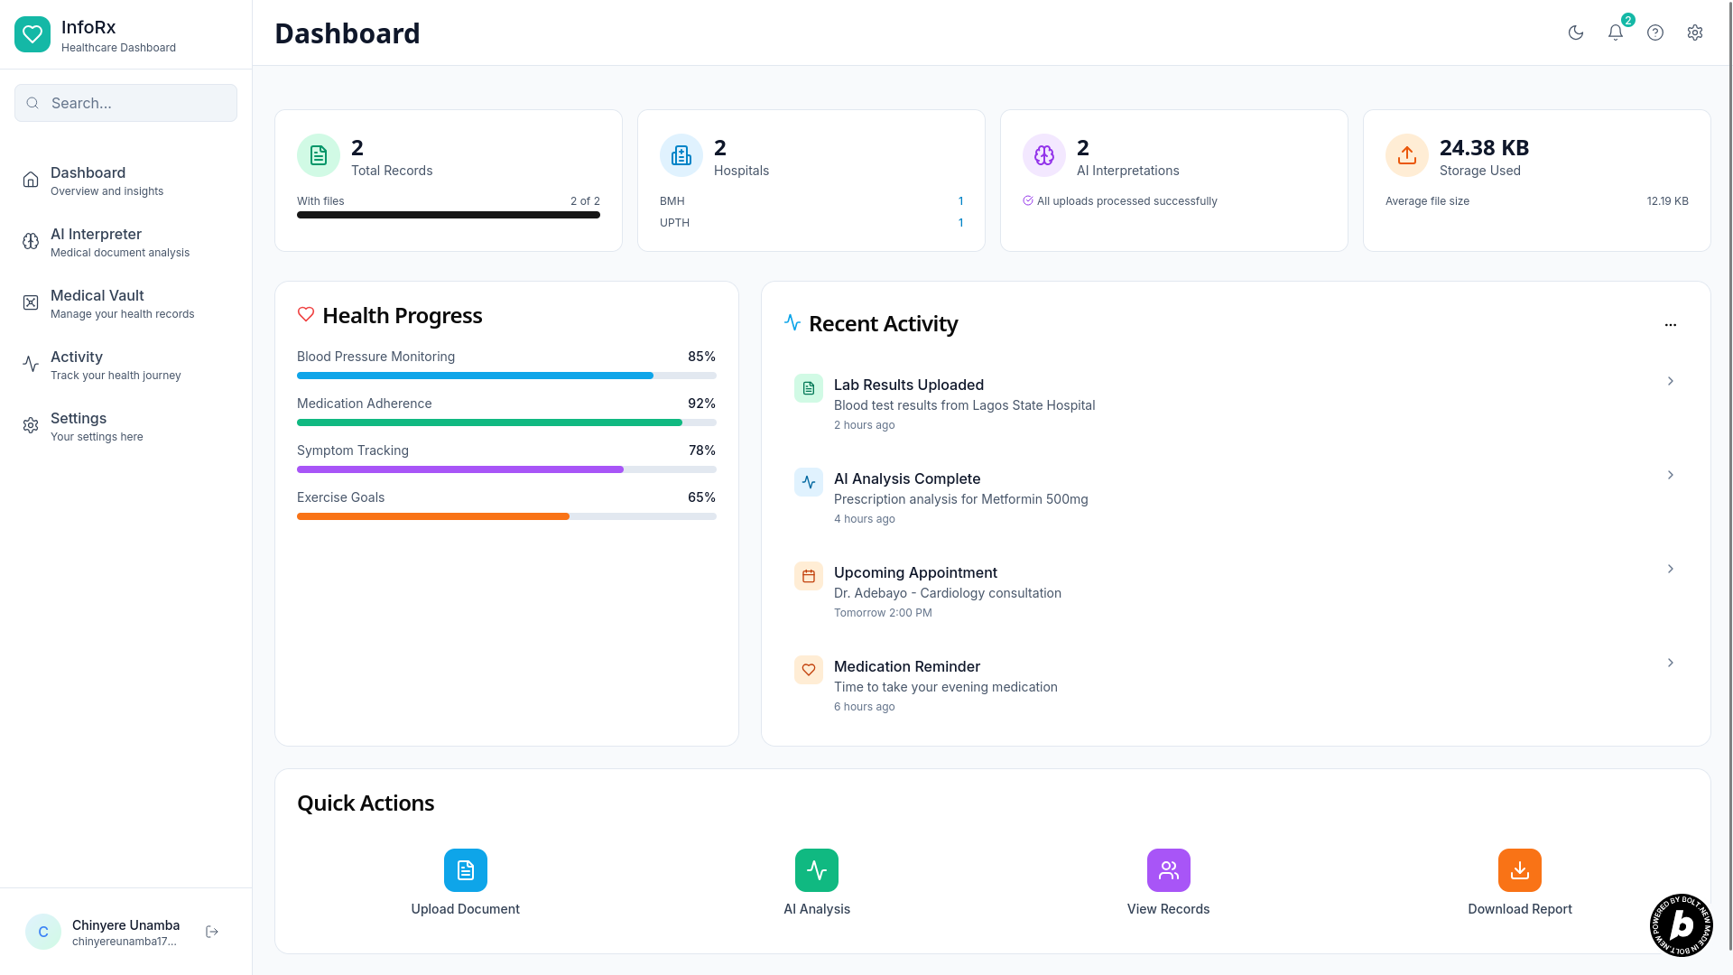1733x975 pixels.
Task: Expand Upcoming Appointment chevron arrow
Action: coord(1671,569)
